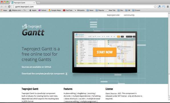Click the License section heading
170x103 pixels.
(109, 89)
